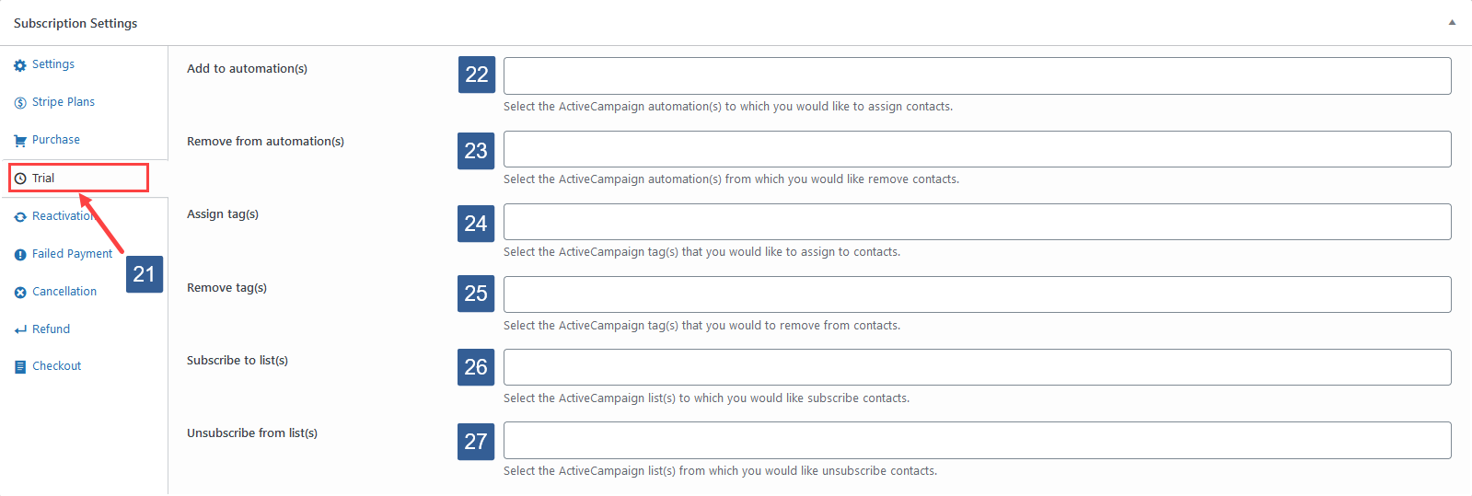Focus the Add to automation(s) field
The image size is (1472, 496).
(977, 75)
